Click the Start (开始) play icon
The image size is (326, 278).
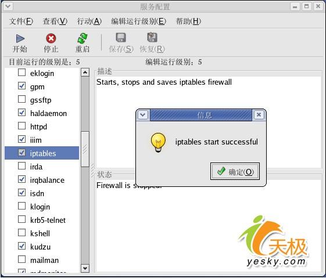20,38
